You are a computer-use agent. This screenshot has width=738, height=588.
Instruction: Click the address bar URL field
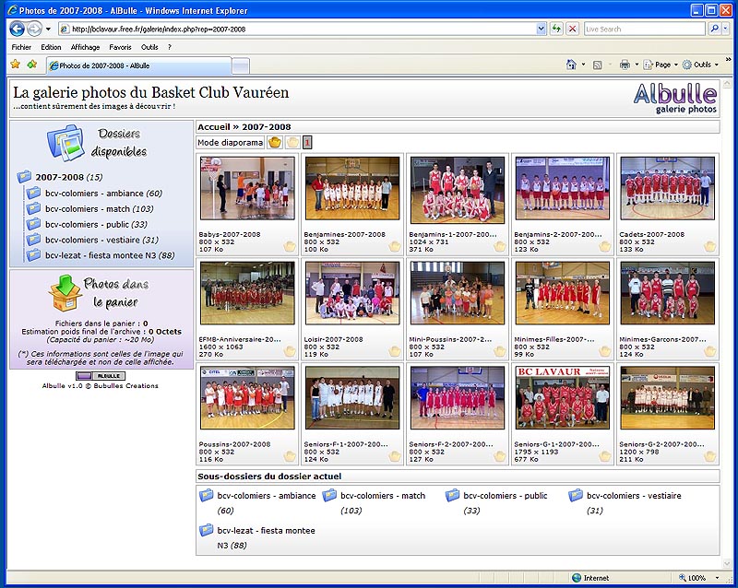click(x=304, y=29)
